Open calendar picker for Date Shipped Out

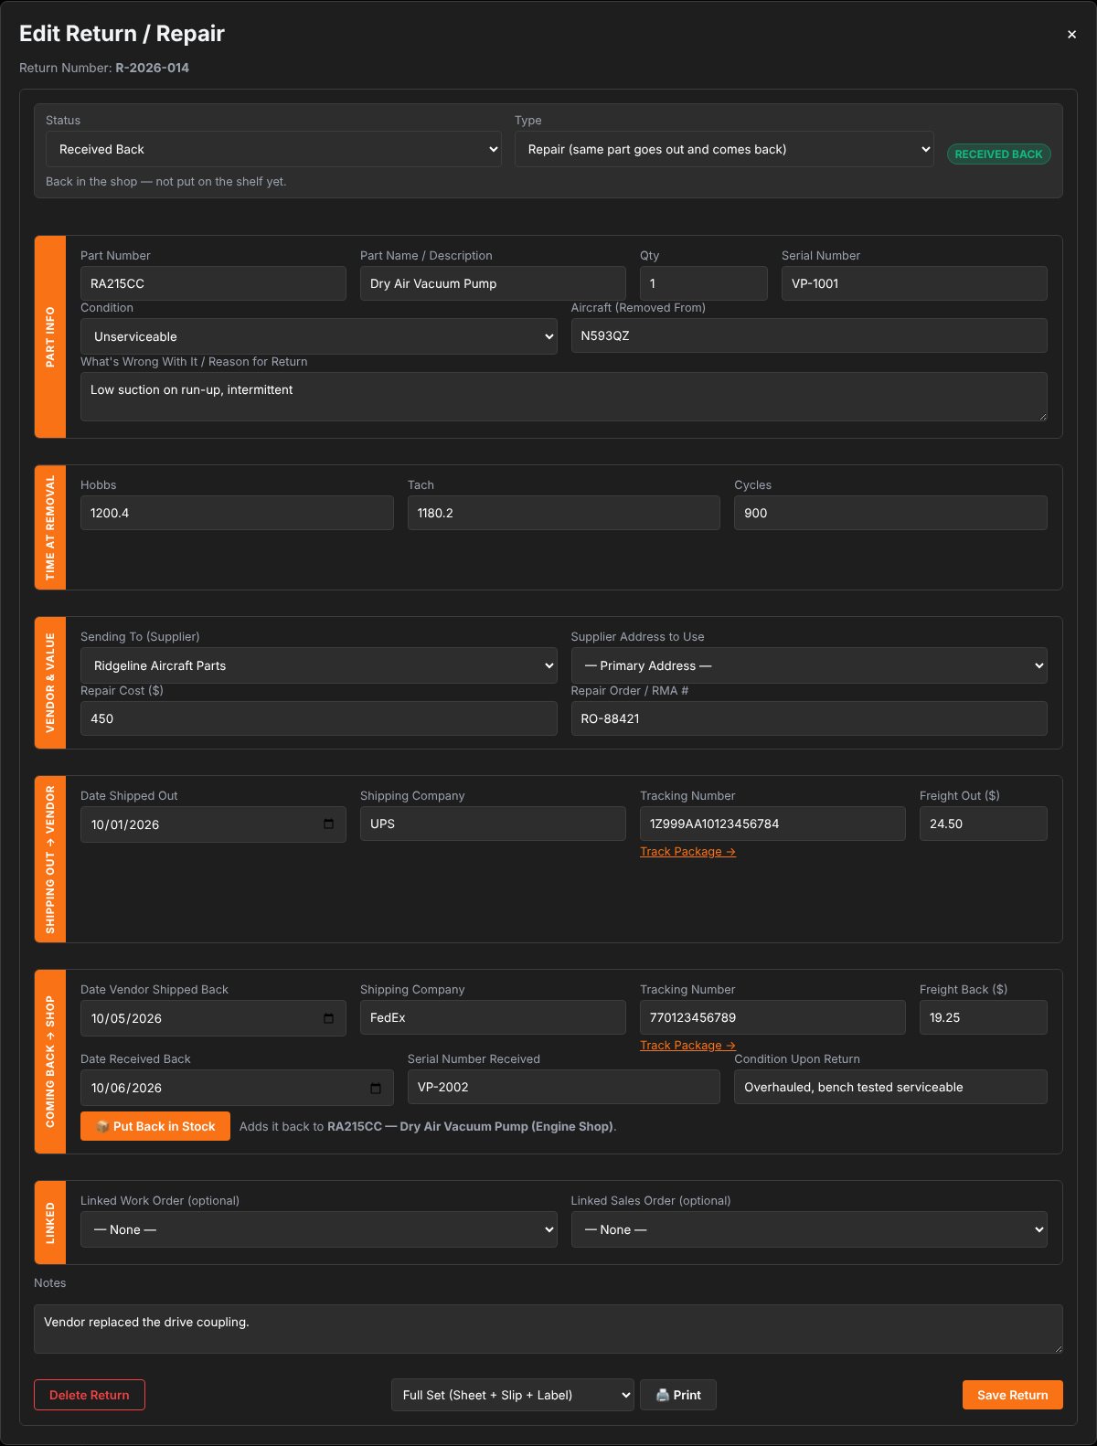pos(328,824)
